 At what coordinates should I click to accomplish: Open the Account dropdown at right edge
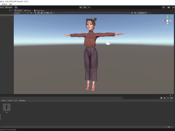pos(174,7)
